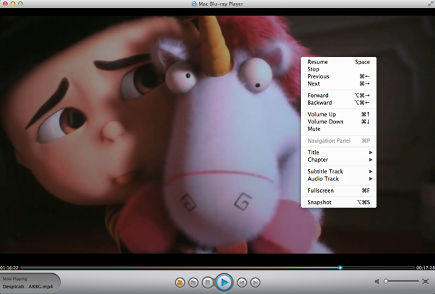Expand the Chapter submenu

click(x=339, y=160)
